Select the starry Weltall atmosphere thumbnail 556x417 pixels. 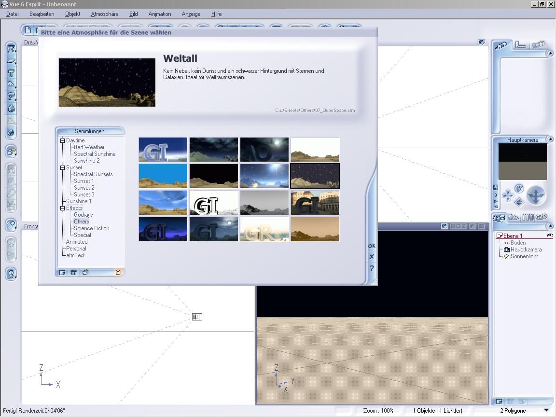tap(315, 176)
